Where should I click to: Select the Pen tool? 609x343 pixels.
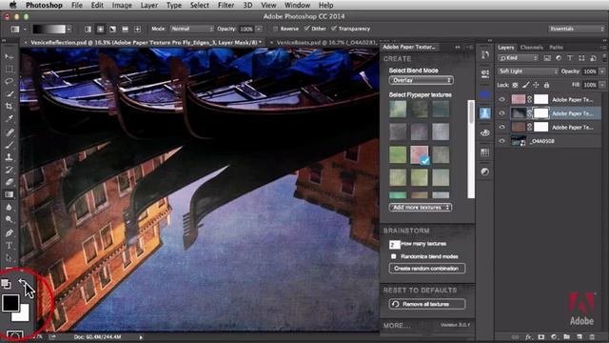[x=9, y=232]
